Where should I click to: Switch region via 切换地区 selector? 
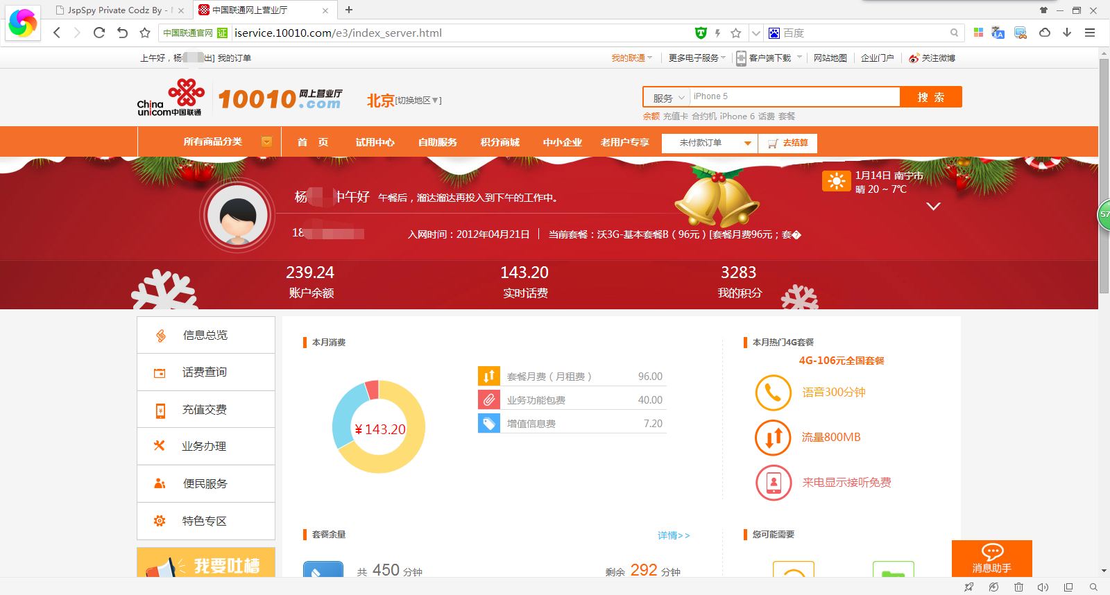(418, 101)
